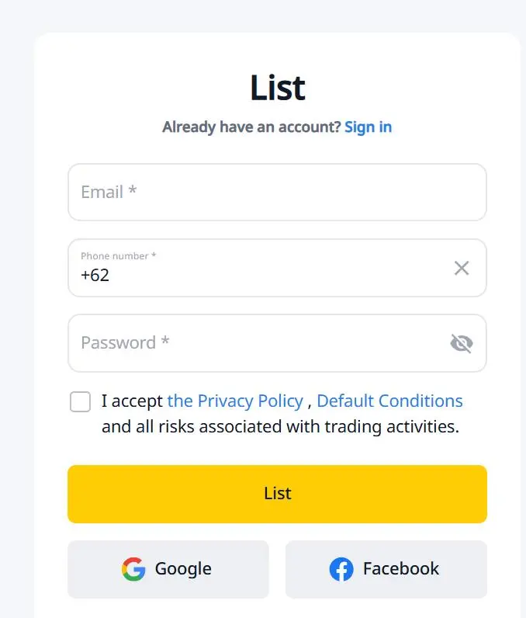Click the 'Already have an account?' text

251,127
